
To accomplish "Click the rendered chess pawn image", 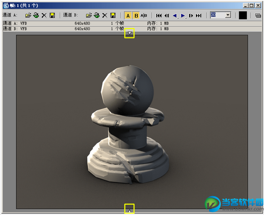I will (x=132, y=122).
